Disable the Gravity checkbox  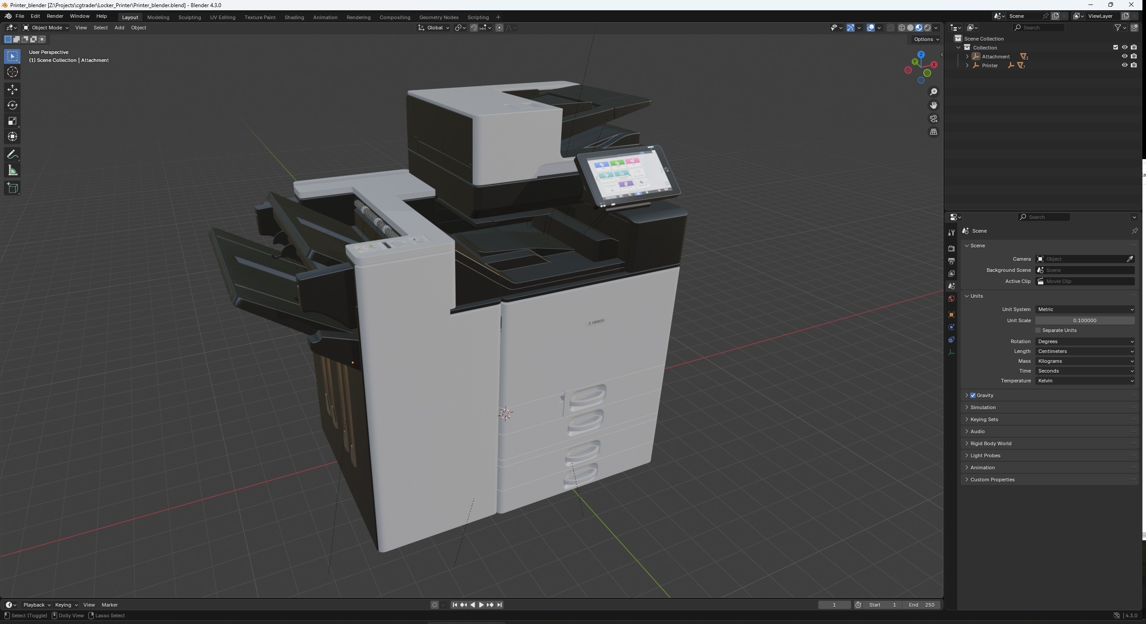click(973, 395)
